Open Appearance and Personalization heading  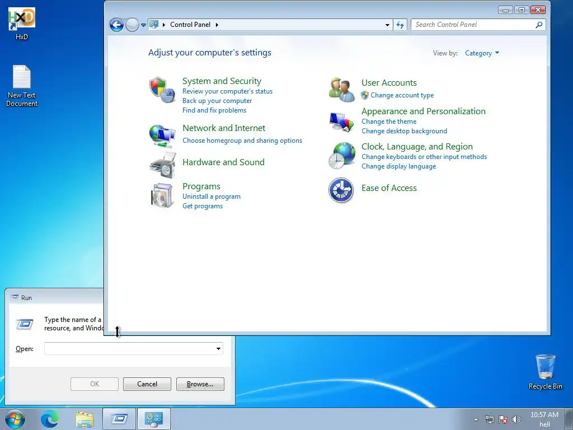(x=423, y=111)
